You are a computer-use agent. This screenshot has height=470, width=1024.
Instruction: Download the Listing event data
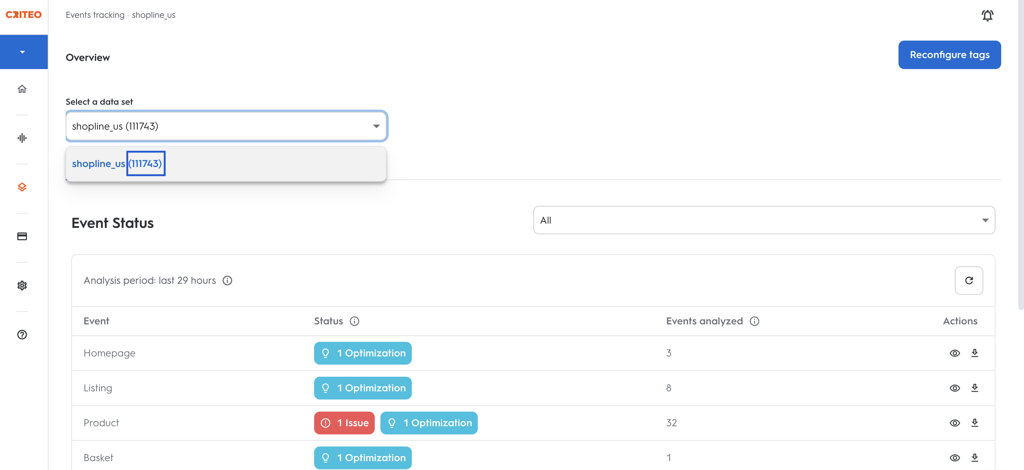[974, 388]
